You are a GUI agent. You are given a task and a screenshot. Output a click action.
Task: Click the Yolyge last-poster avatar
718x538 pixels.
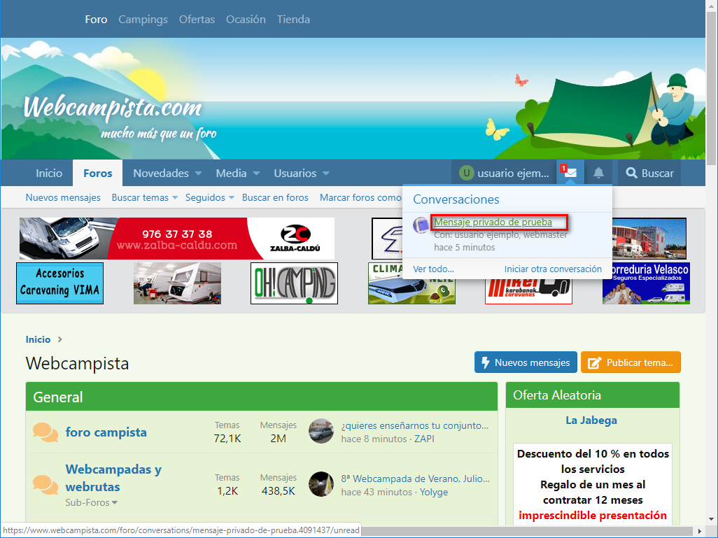[321, 484]
